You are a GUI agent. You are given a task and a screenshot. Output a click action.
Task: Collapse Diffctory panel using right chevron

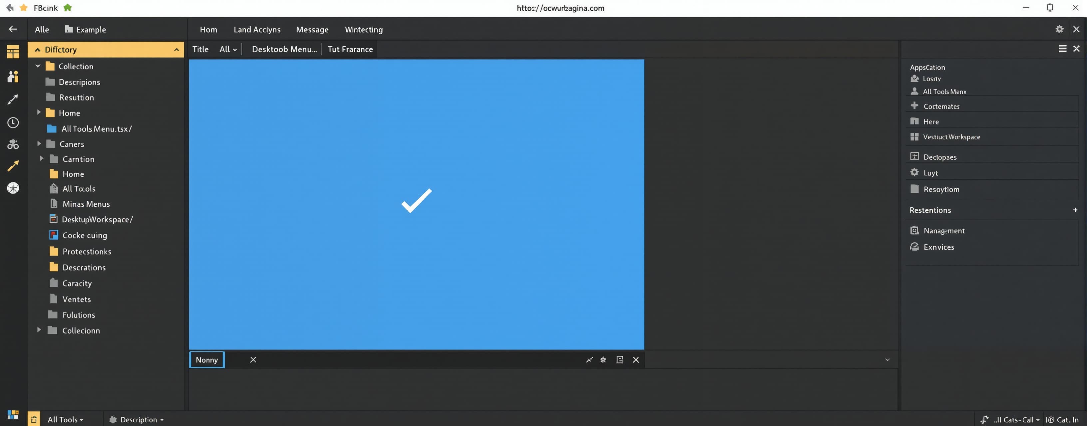click(177, 50)
